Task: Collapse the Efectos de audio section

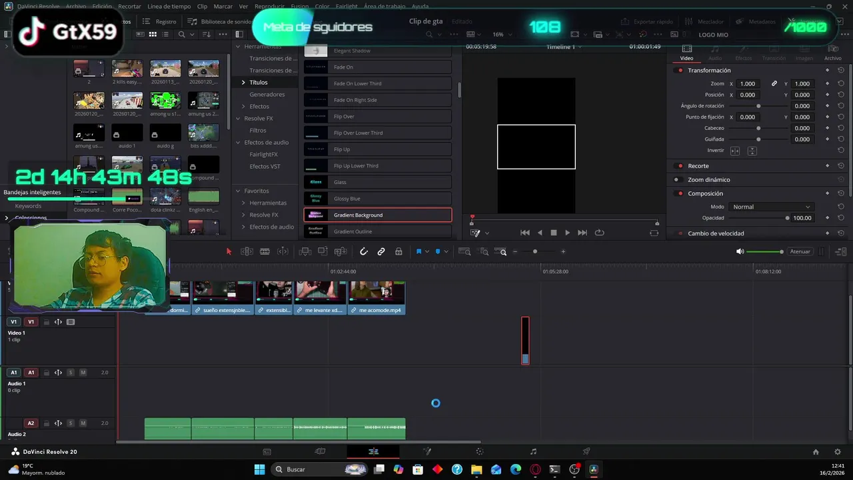Action: coord(238,142)
